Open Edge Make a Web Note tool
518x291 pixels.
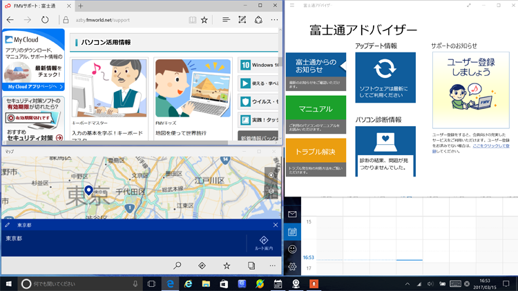(242, 20)
